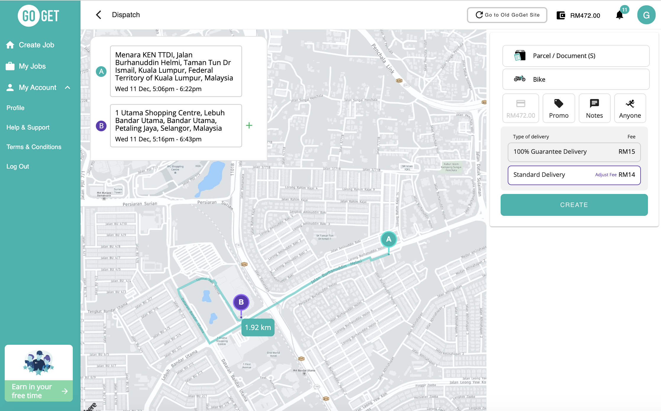Go to Create Job page

[36, 45]
